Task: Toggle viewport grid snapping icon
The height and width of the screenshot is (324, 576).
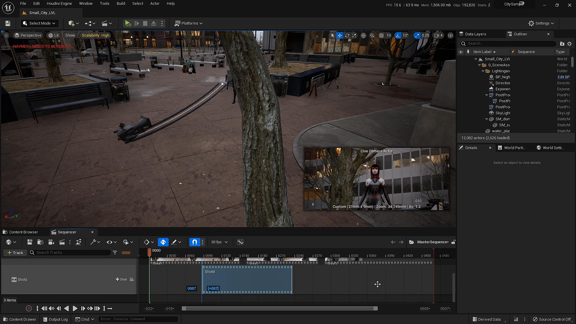Action: click(x=381, y=35)
